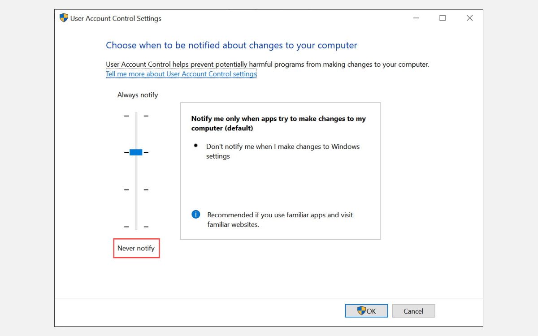The image size is (538, 336).
Task: Click the 'Never notify' label
Action: click(x=136, y=248)
